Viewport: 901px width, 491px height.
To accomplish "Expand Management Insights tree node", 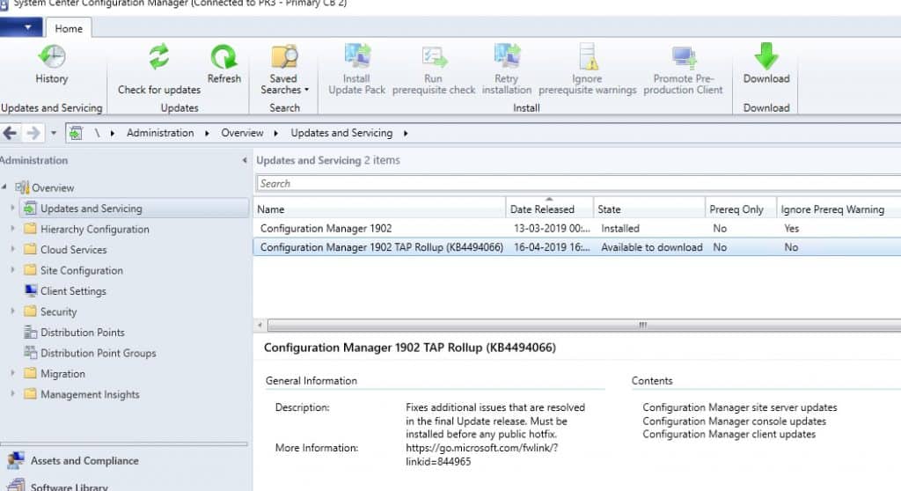I will (x=12, y=394).
